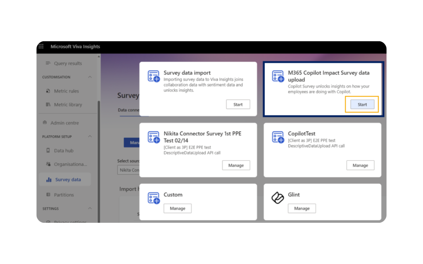Collapse the Platform Setup section chevron
The image size is (423, 264).
90,137
